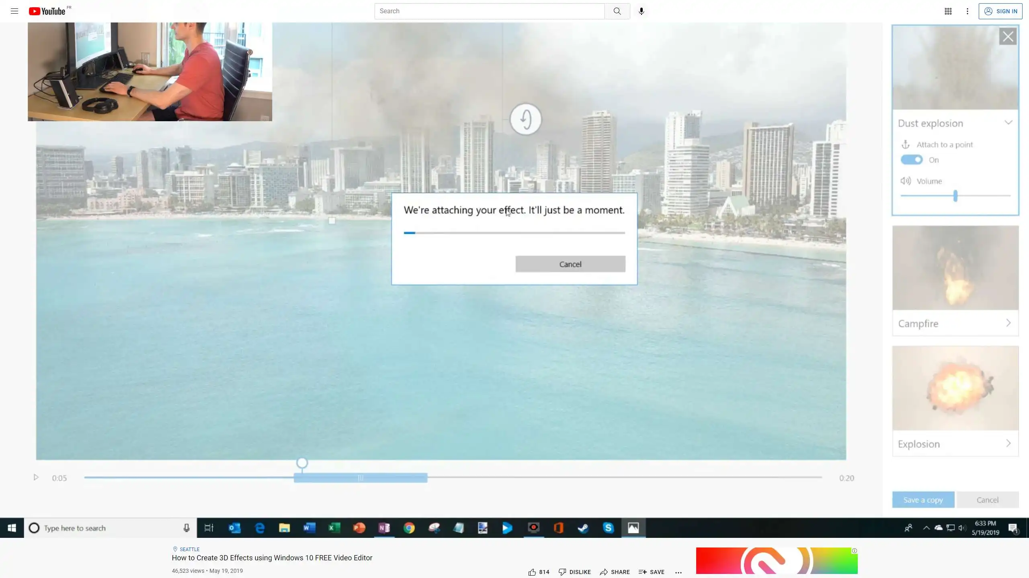
Task: Click the Save to playlist option
Action: (652, 572)
